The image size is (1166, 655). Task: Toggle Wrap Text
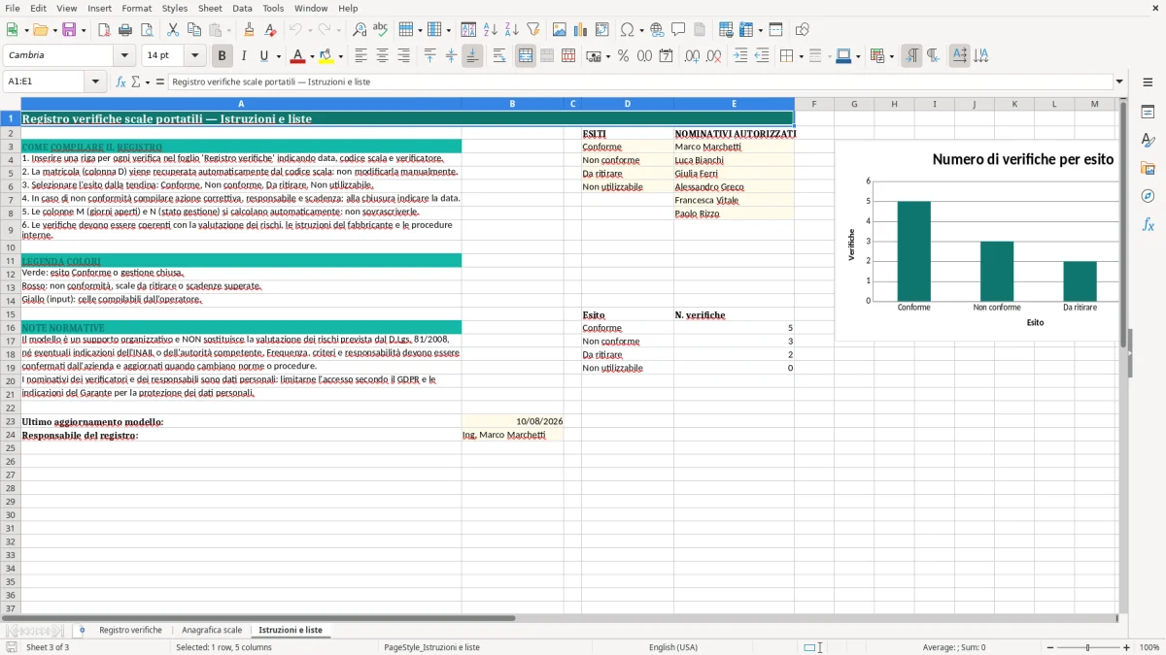[499, 56]
